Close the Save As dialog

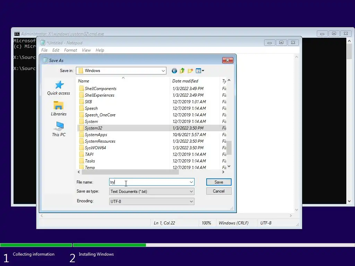227,60
